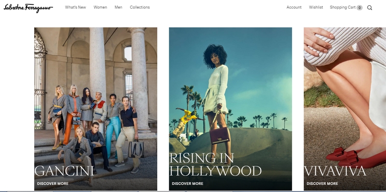Open the search magnifier icon
The image size is (386, 192).
click(370, 8)
